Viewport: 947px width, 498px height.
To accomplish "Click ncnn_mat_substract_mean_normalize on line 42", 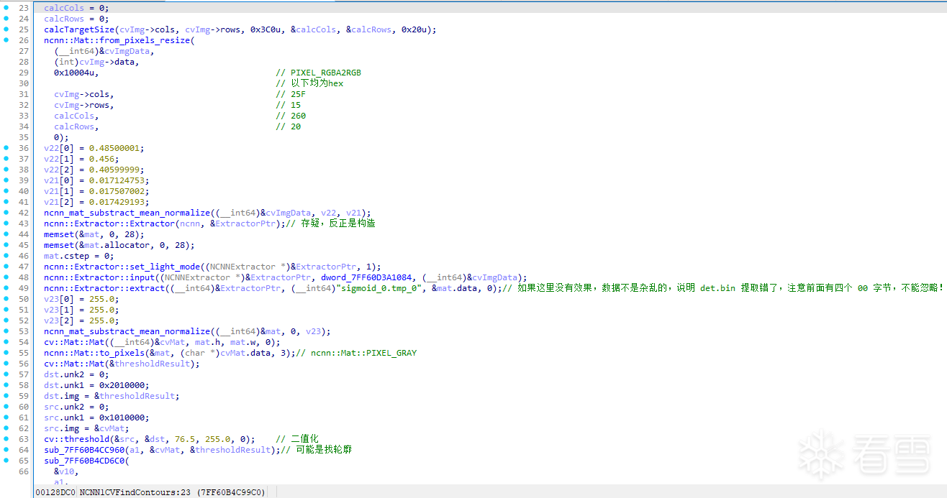I will (x=127, y=213).
